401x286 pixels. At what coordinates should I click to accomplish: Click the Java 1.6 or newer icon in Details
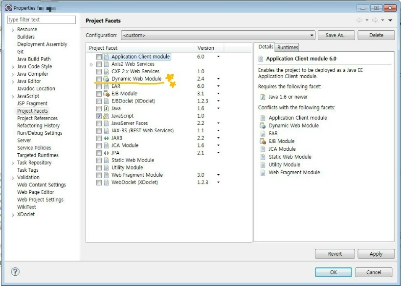pos(263,97)
